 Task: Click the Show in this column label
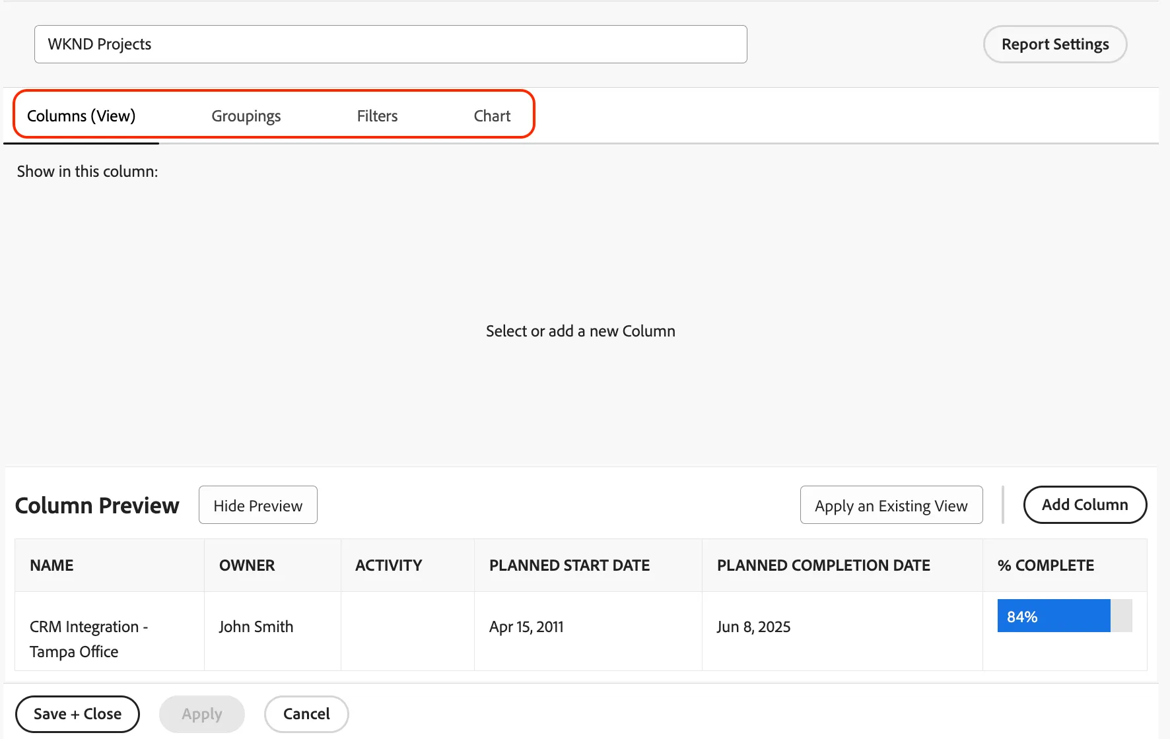[87, 172]
